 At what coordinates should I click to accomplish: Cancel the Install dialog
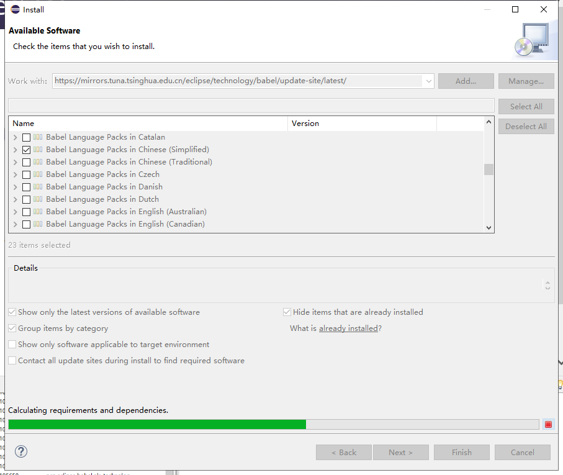(x=523, y=453)
